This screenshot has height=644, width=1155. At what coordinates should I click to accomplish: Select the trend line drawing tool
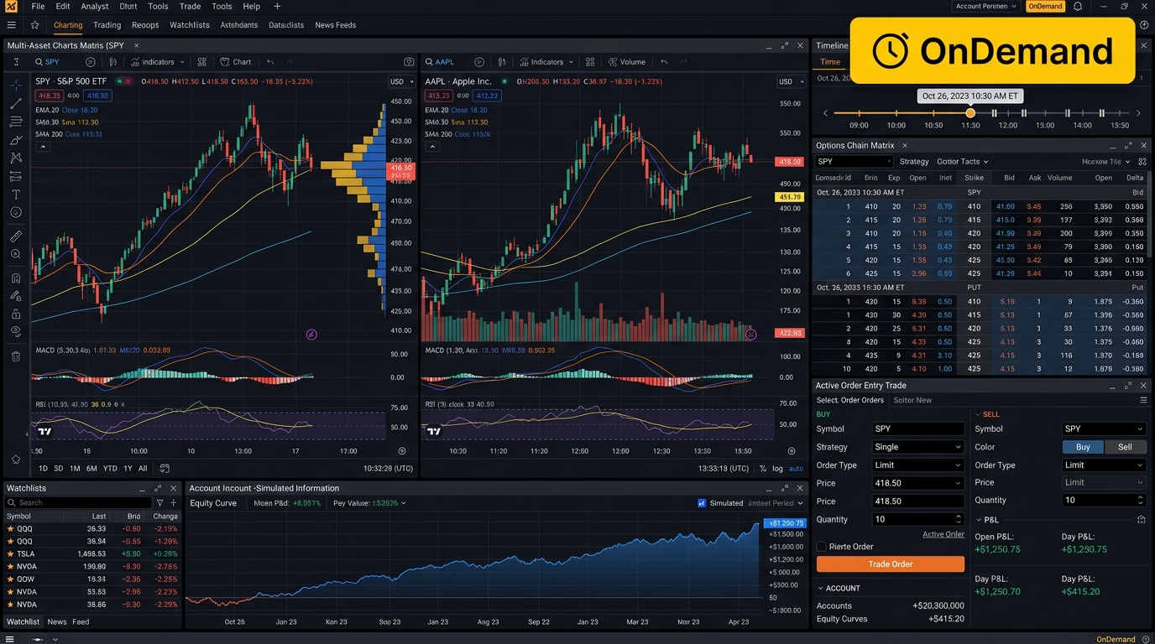tap(15, 104)
